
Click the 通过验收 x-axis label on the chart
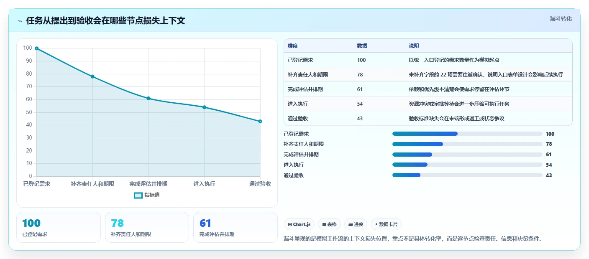coord(260,184)
